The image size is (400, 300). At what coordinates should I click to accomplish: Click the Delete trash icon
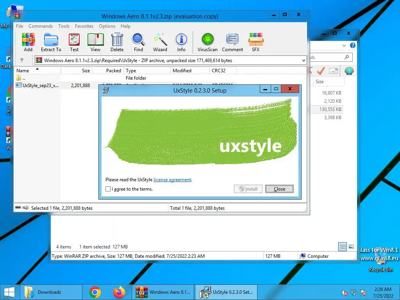(117, 42)
